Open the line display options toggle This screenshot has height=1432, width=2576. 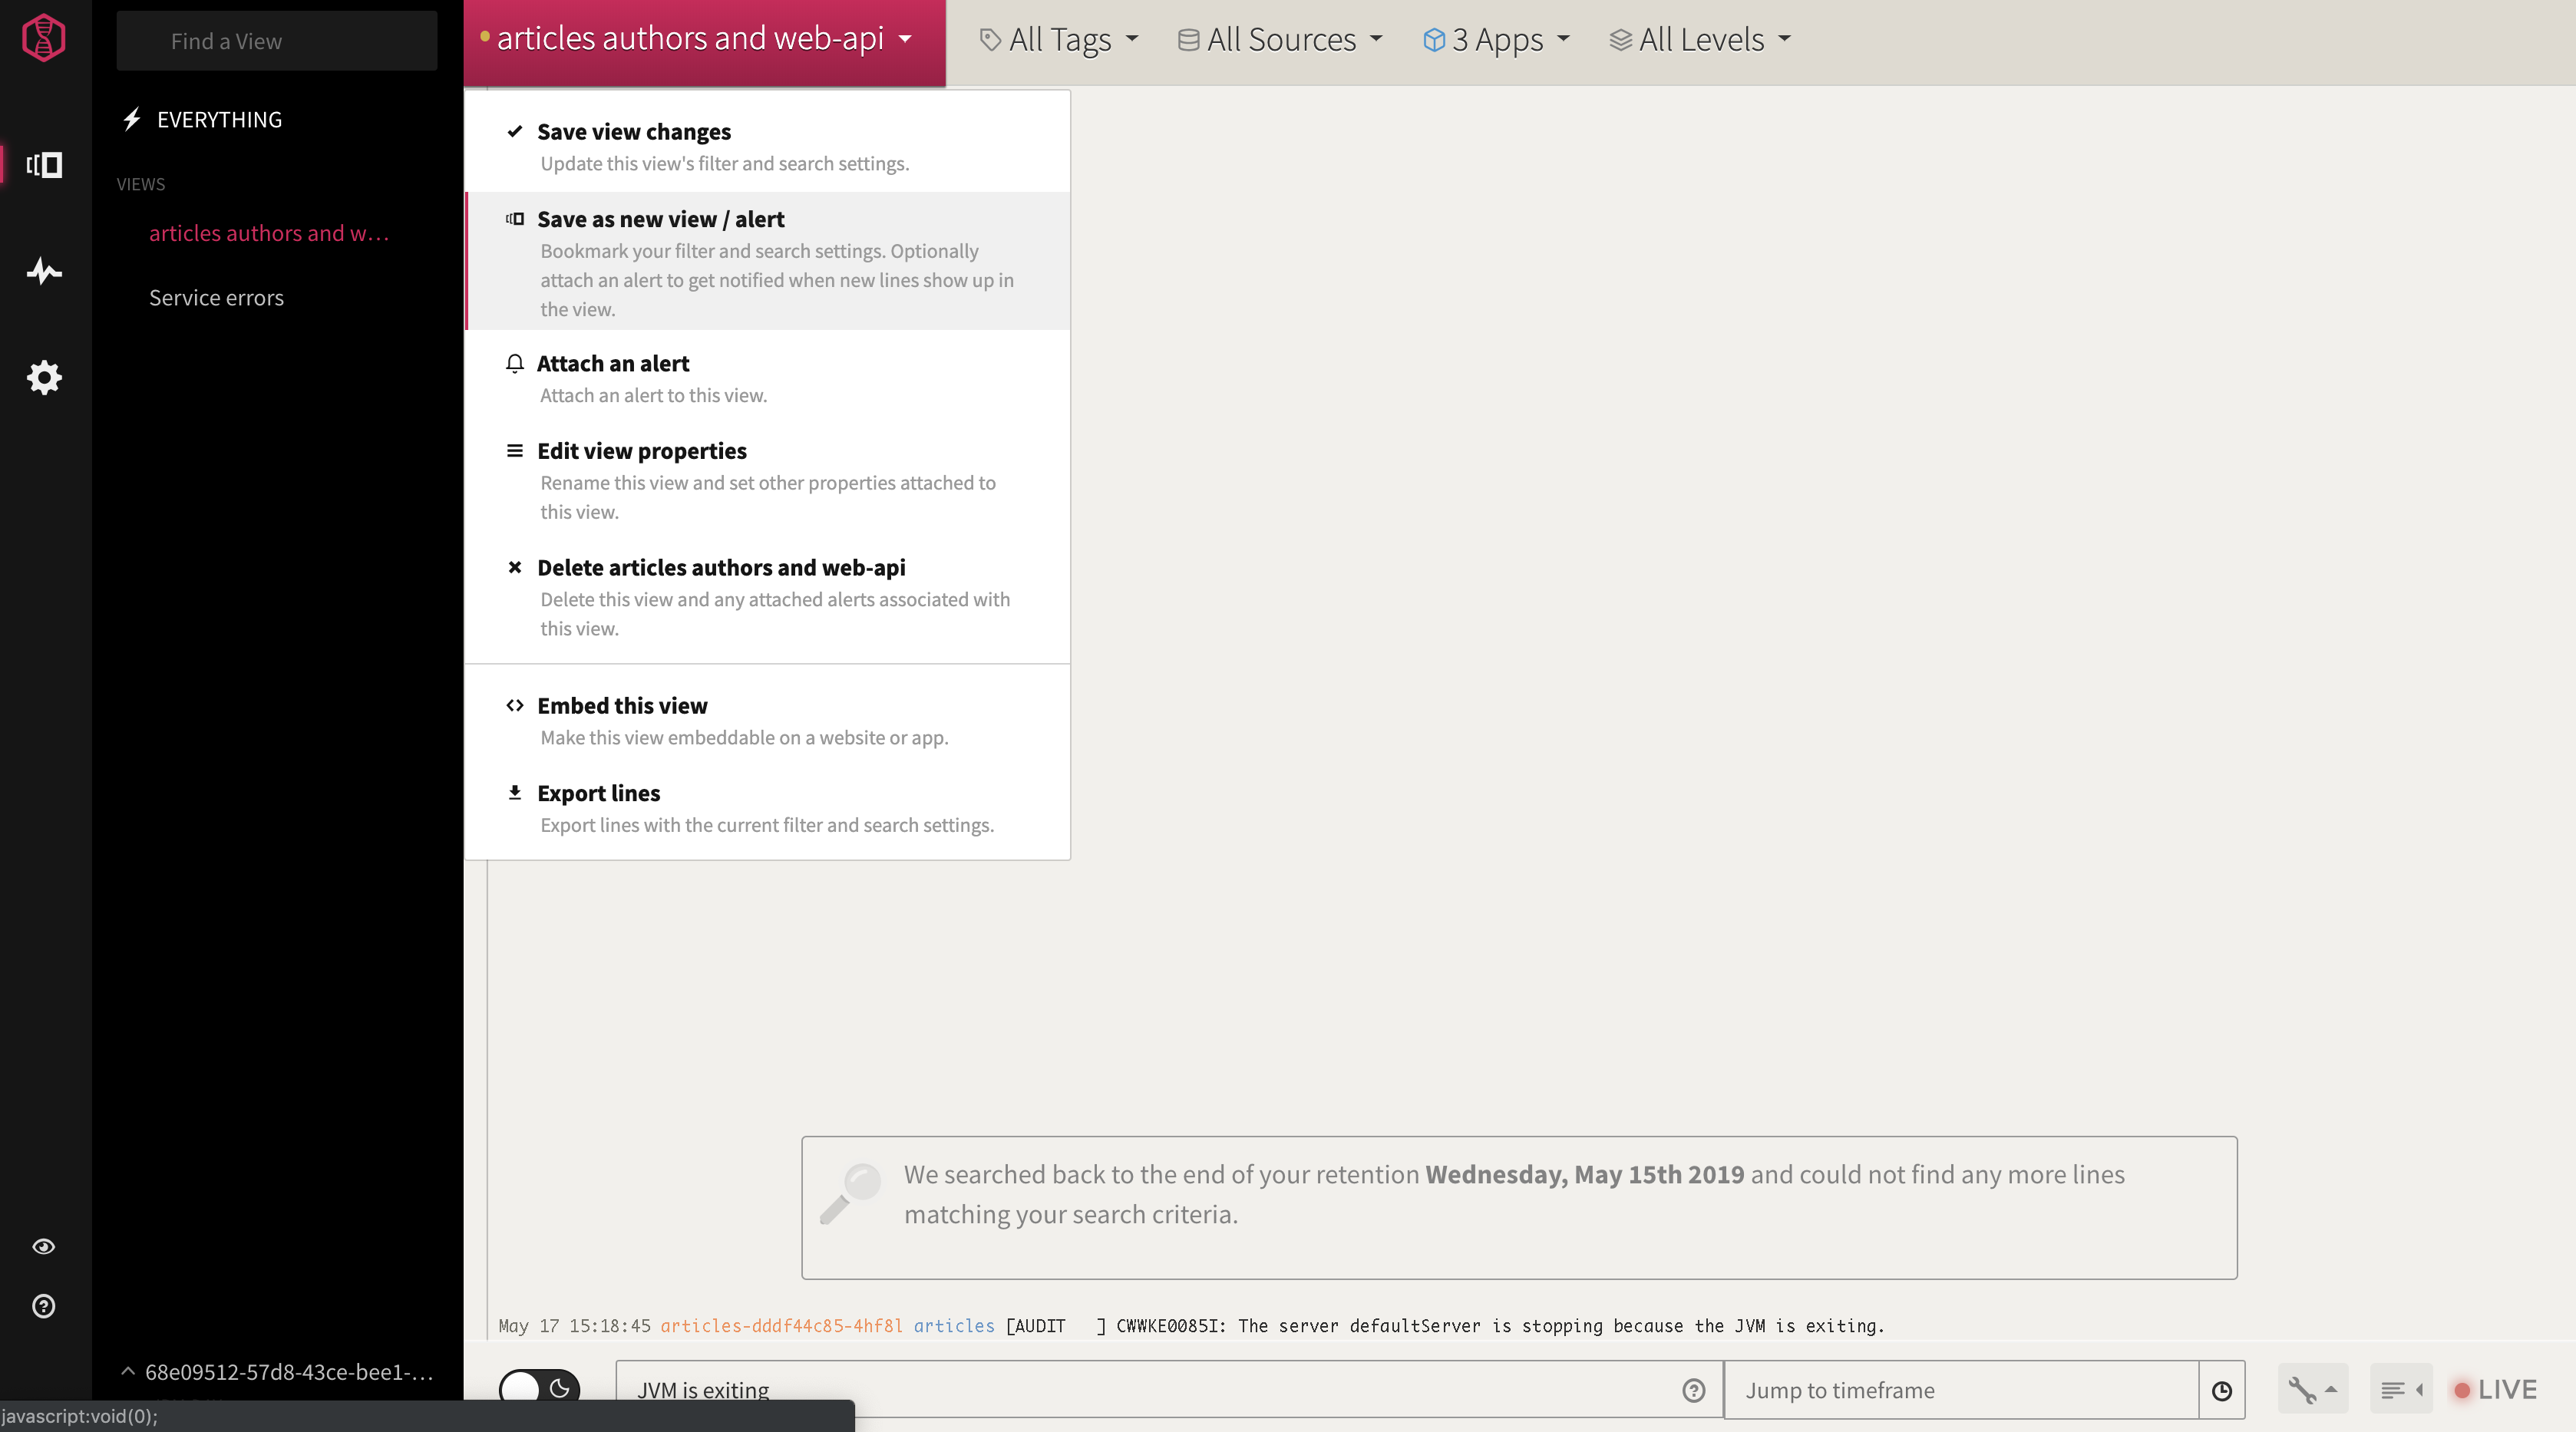coord(2400,1390)
